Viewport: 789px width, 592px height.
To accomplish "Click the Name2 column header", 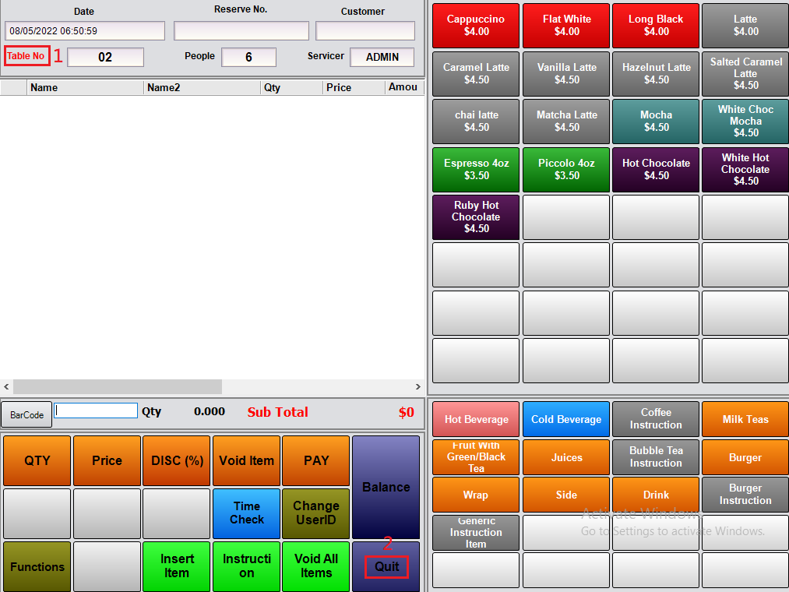I will pos(203,87).
